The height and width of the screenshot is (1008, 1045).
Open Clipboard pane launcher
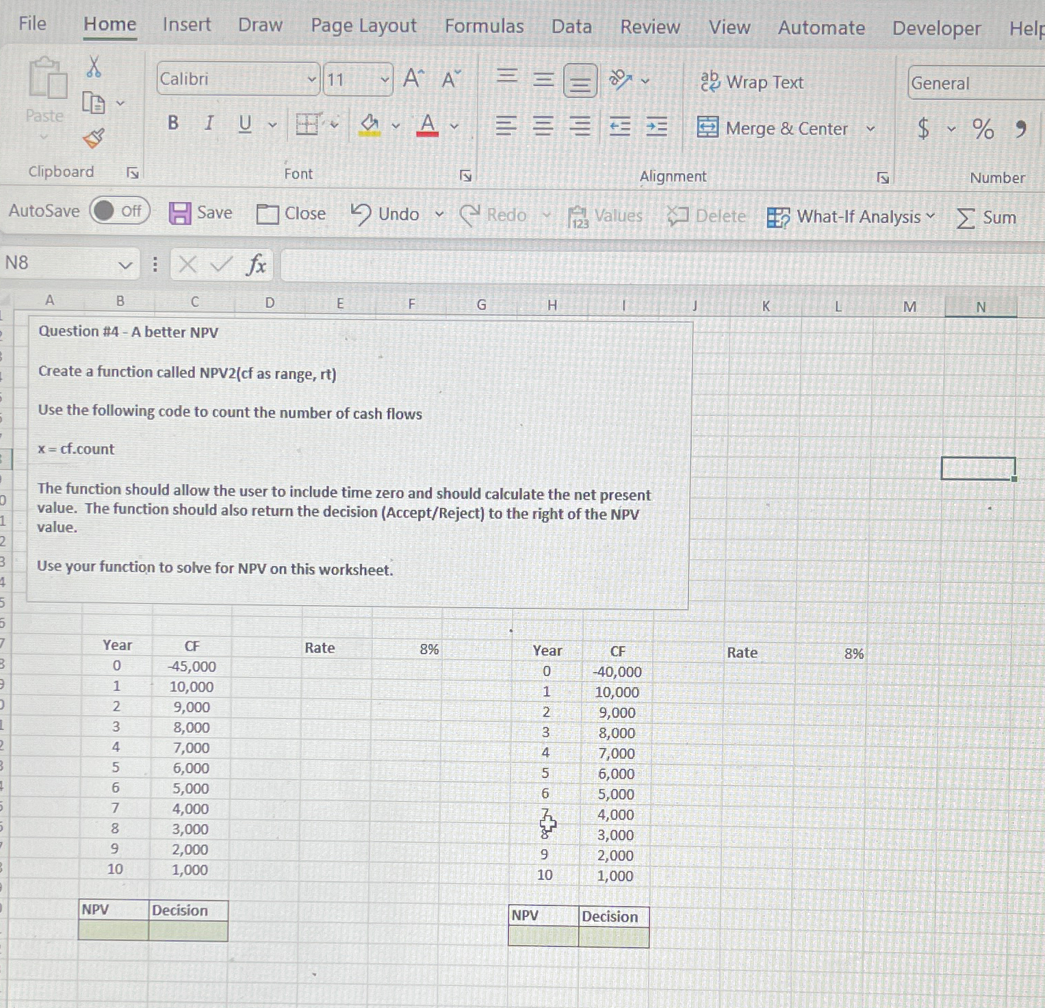pyautogui.click(x=133, y=173)
